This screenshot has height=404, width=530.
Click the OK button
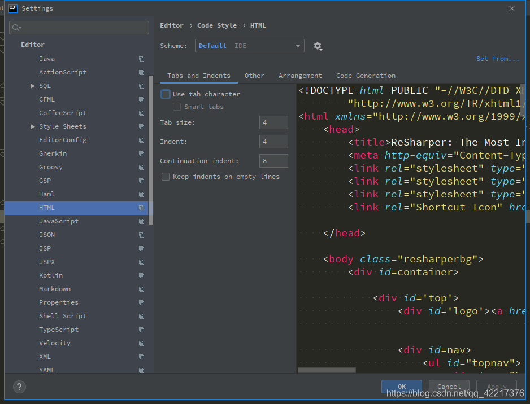click(x=402, y=387)
